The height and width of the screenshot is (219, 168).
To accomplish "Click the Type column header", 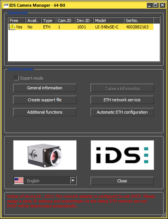I will pyautogui.click(x=48, y=21).
